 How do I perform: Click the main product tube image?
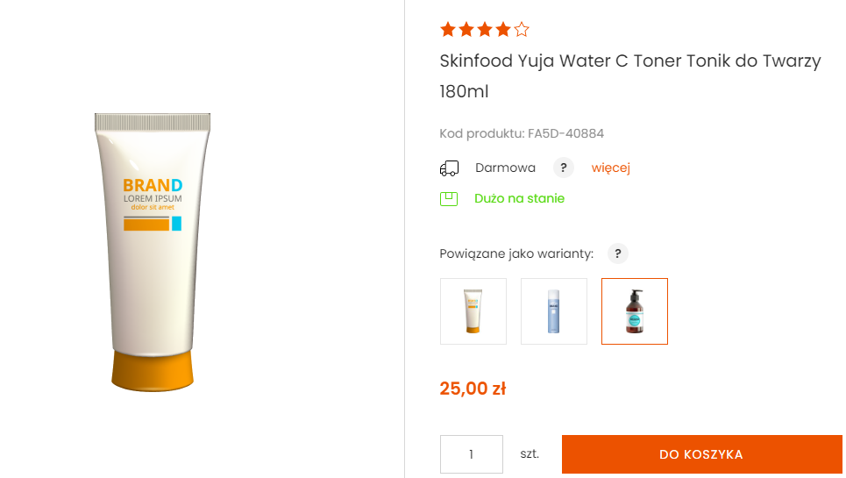pyautogui.click(x=153, y=252)
